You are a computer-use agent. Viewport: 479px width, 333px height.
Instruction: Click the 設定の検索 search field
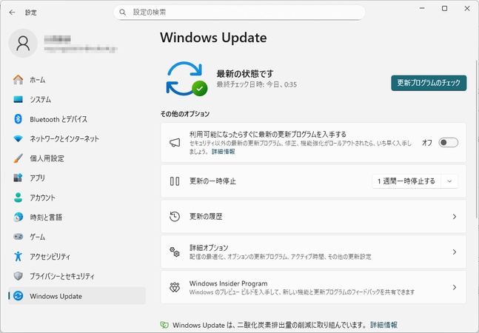(x=239, y=12)
